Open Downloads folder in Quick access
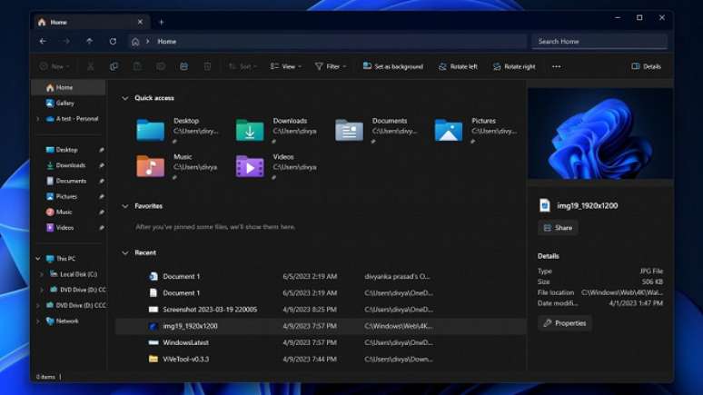Screen dimensions: 703x395 [277, 130]
